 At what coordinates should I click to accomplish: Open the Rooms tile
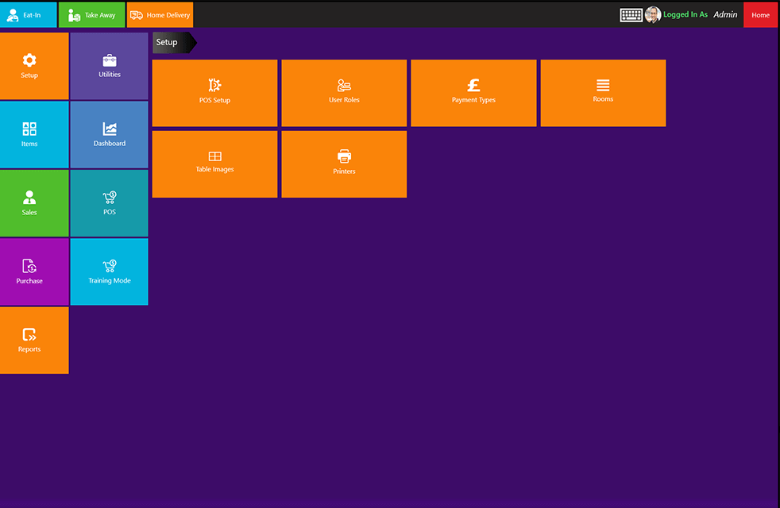click(x=603, y=93)
